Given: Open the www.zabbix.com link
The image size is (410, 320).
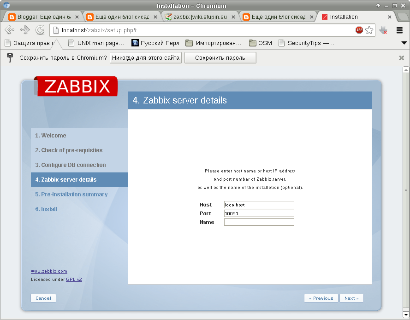Looking at the screenshot, I should [x=49, y=271].
